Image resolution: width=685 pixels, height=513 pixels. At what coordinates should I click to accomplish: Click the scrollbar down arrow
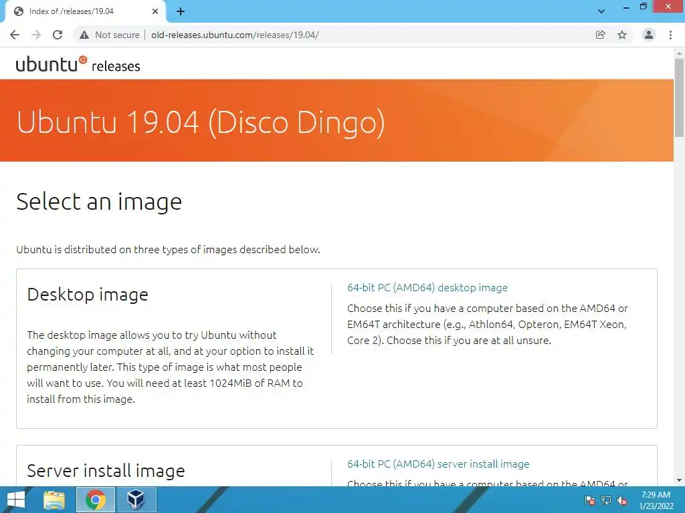click(679, 481)
